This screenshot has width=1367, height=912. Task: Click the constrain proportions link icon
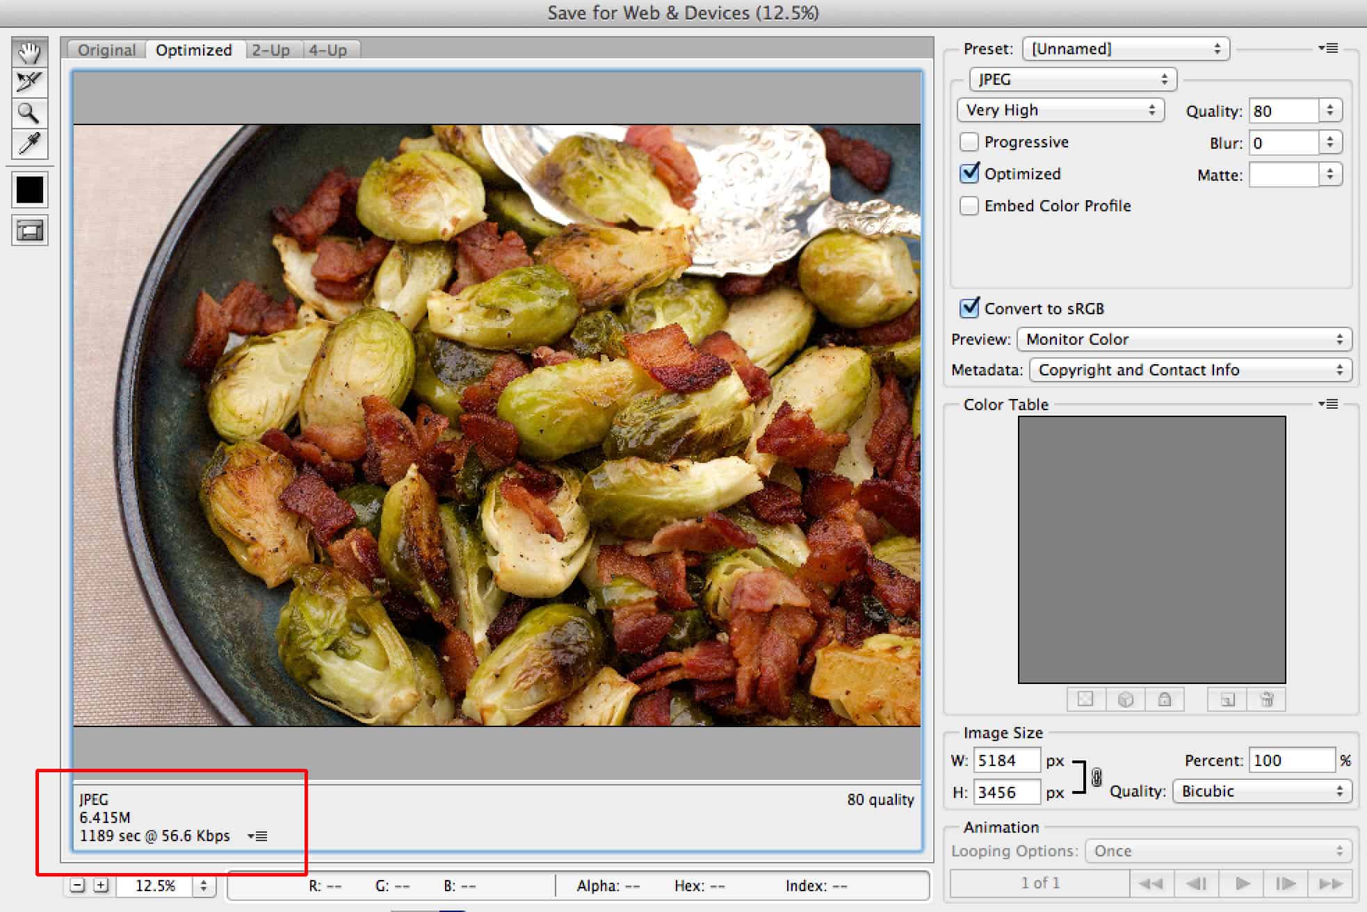[1097, 776]
